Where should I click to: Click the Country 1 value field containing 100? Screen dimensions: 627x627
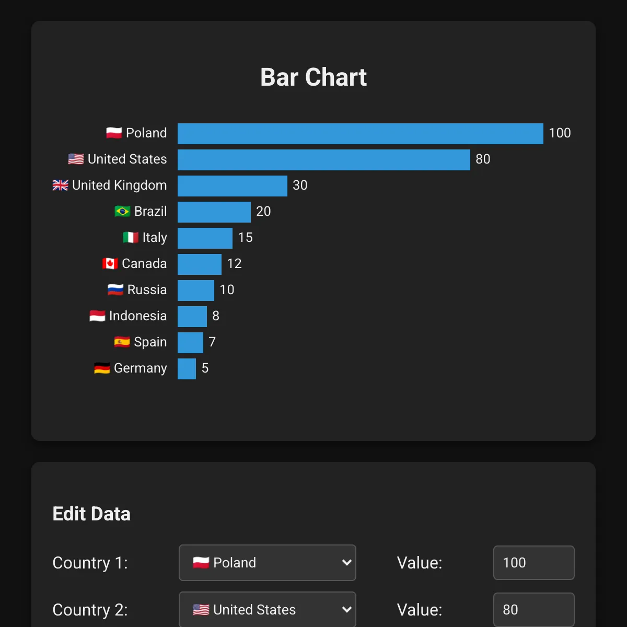(533, 563)
